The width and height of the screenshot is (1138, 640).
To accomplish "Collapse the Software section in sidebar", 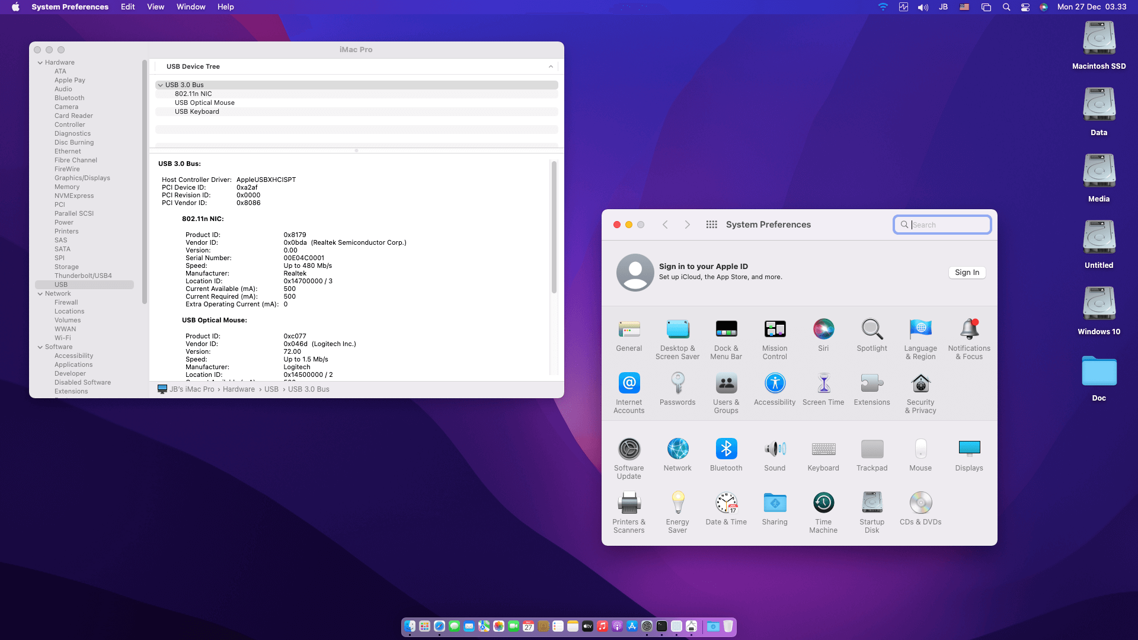I will tap(40, 347).
